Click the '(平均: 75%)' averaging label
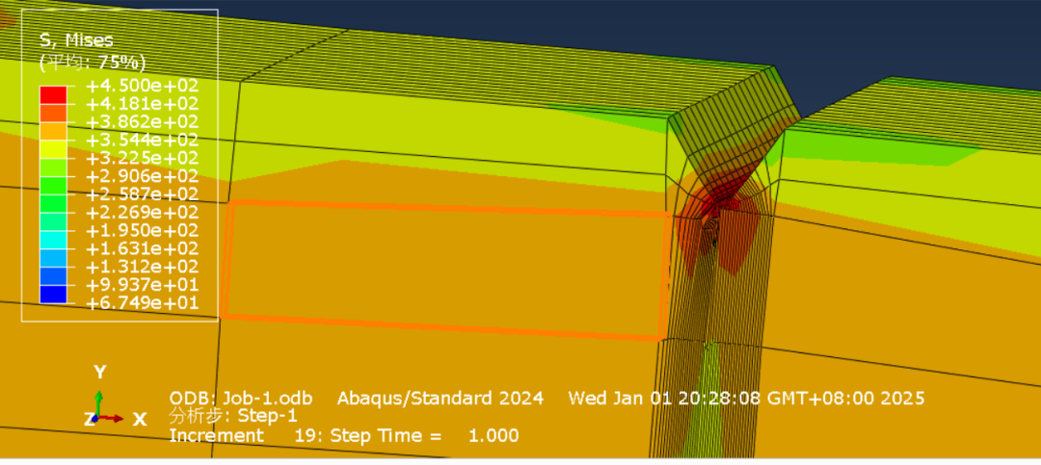1041x465 pixels. [x=92, y=63]
